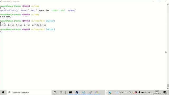Click 'myfile_1.txt' in file listing
This screenshot has height=95, width=169.
click(39, 25)
